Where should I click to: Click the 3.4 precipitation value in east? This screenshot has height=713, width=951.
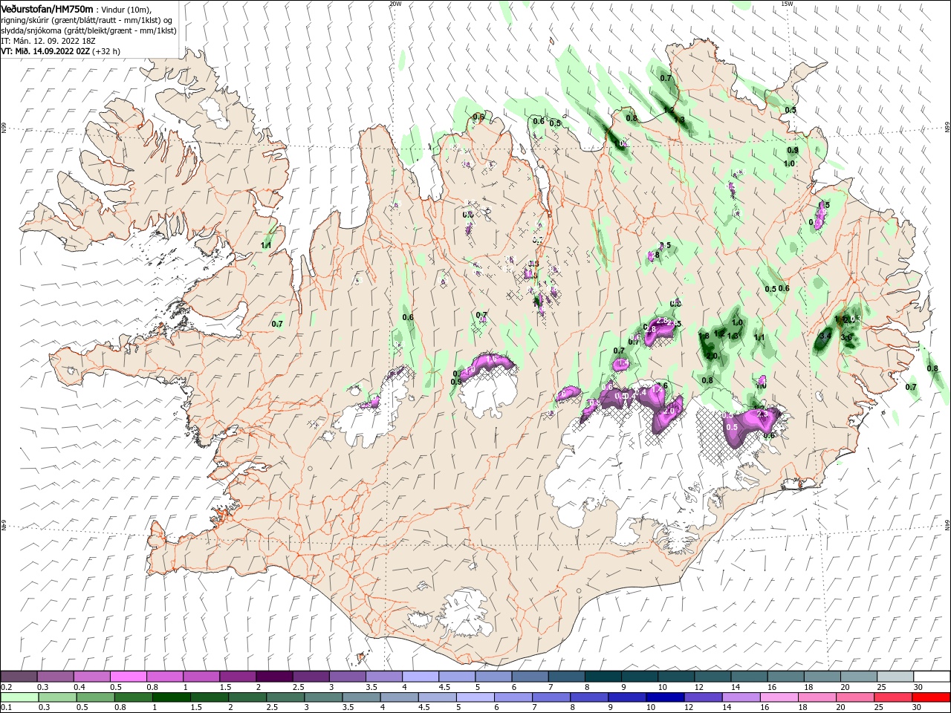coord(824,336)
